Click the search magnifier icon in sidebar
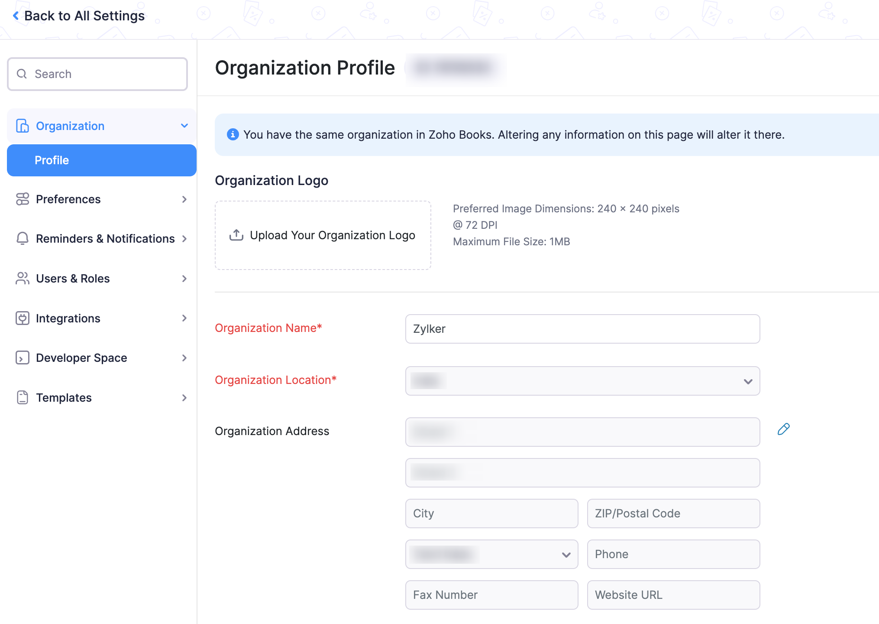 22,74
